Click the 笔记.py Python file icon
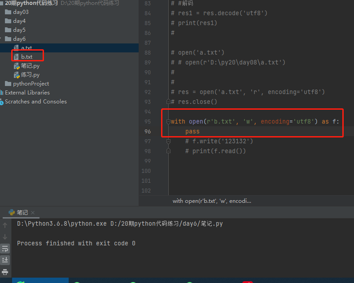Screen dimensions: 354x283 (x=17, y=66)
